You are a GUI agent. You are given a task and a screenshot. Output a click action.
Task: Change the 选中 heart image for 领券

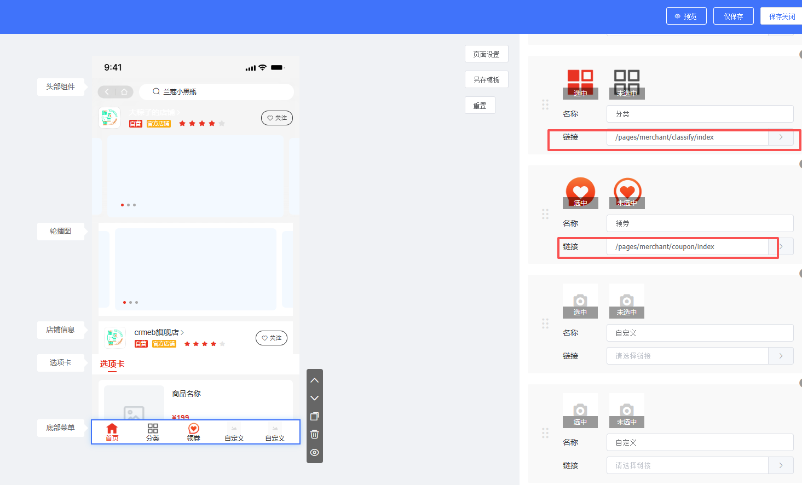point(580,192)
